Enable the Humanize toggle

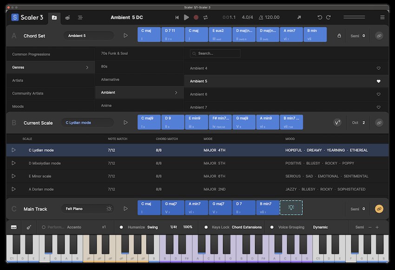pyautogui.click(x=121, y=227)
